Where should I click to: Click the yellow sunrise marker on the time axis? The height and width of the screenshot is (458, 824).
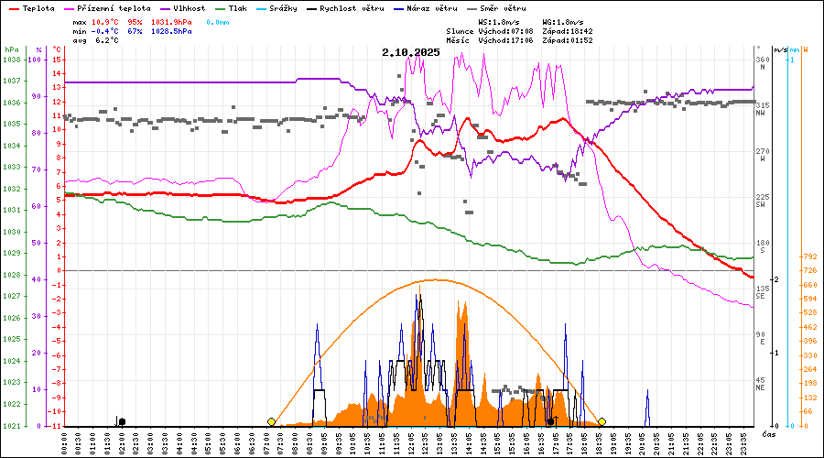pos(271,421)
